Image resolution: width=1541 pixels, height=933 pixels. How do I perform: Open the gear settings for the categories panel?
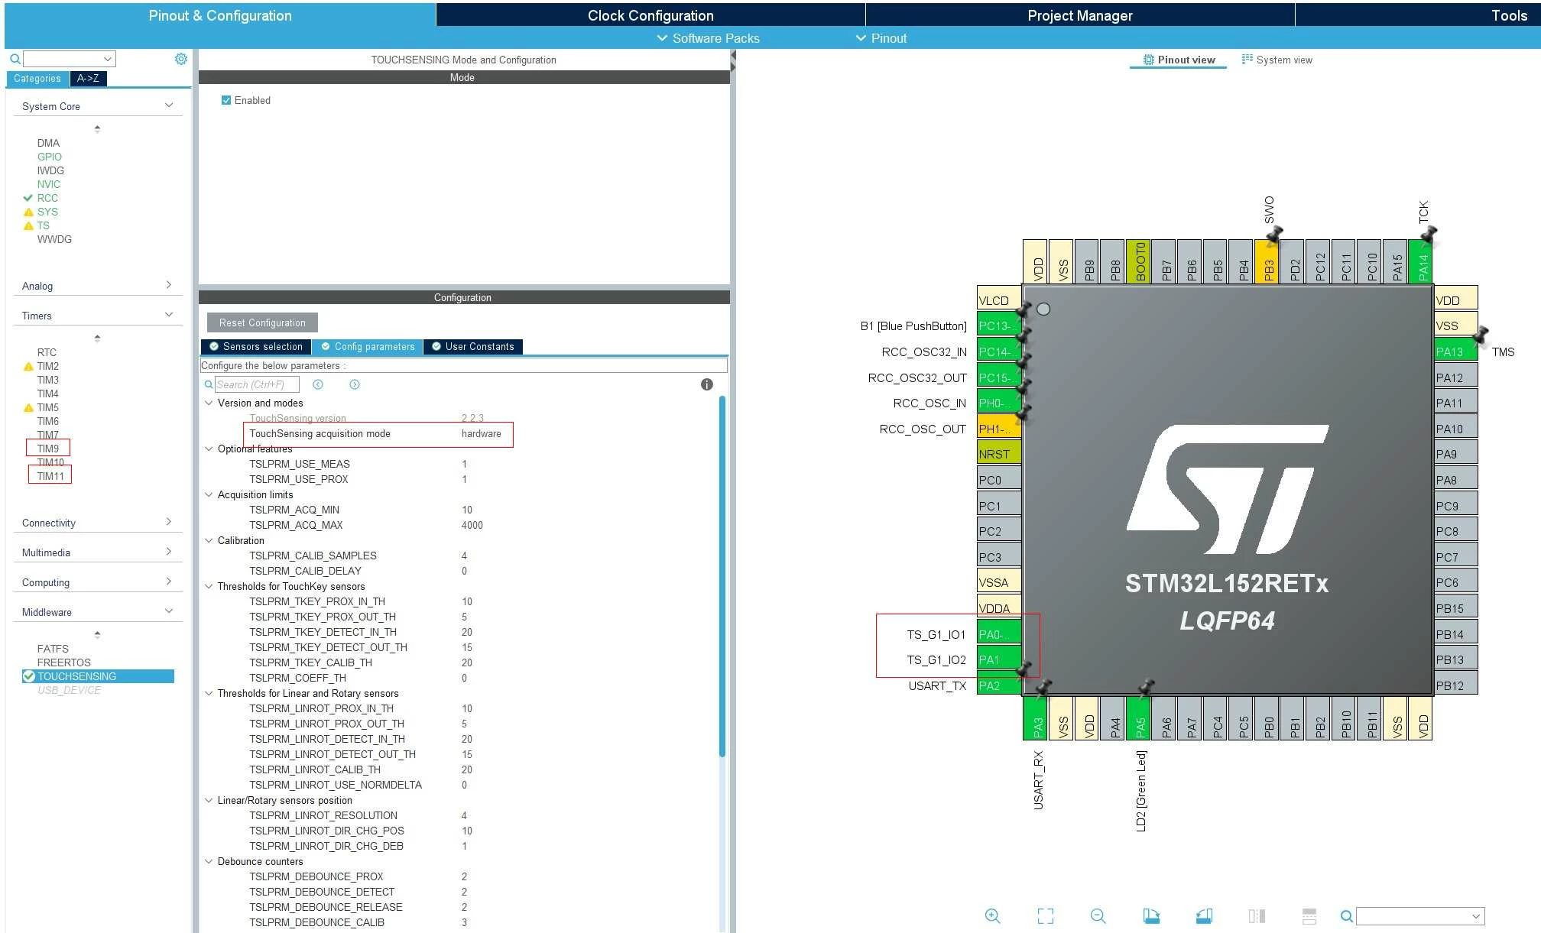pos(181,59)
